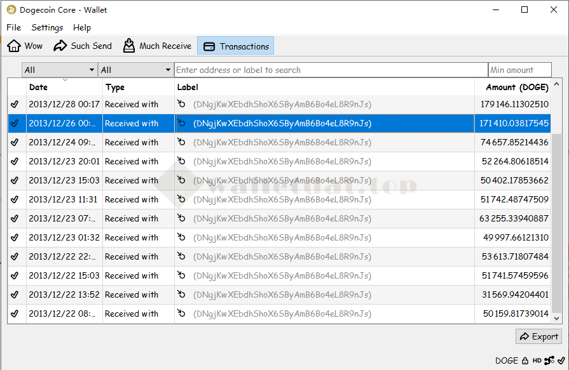Click the wallet lock icon in status bar

tap(525, 360)
